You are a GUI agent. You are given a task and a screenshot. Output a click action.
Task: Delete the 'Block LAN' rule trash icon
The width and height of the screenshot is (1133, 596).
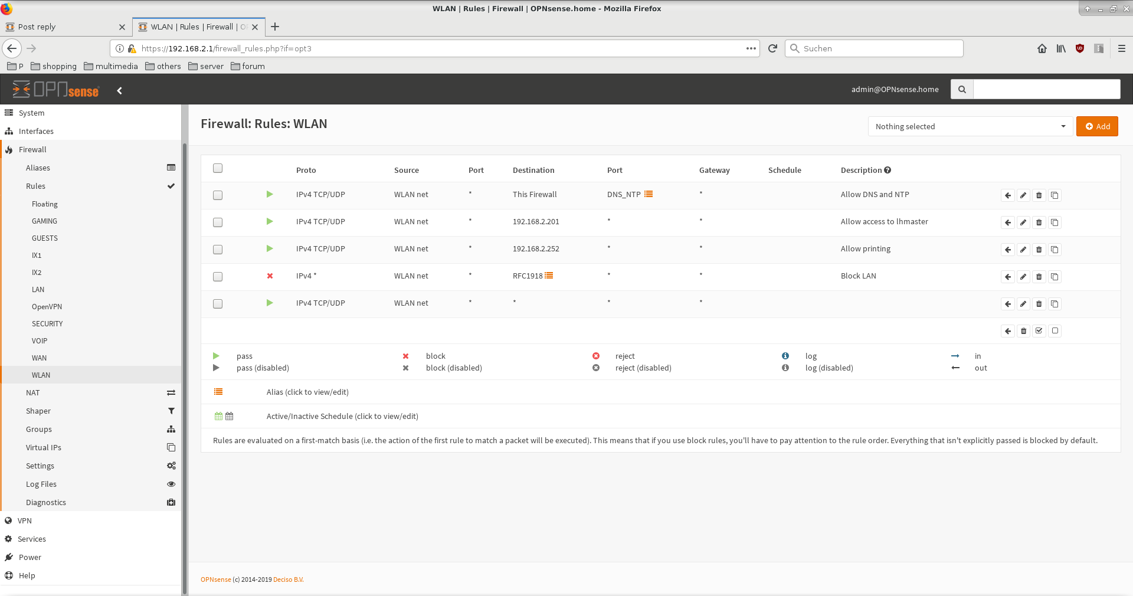pyautogui.click(x=1039, y=277)
